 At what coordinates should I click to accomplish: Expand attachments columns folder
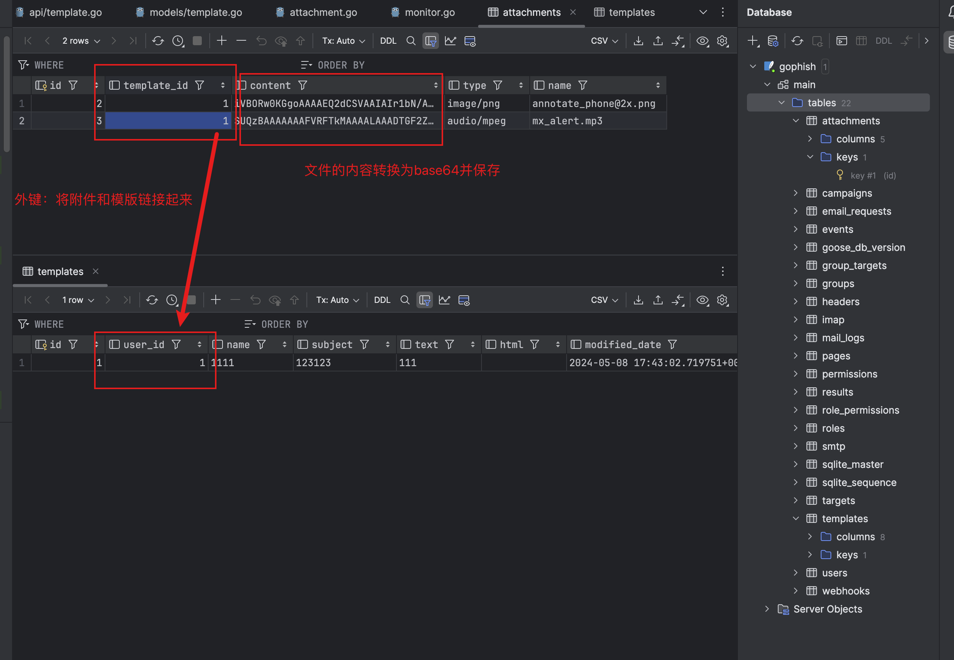[810, 139]
